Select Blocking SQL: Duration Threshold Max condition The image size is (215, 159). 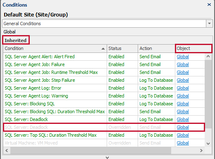point(55,112)
